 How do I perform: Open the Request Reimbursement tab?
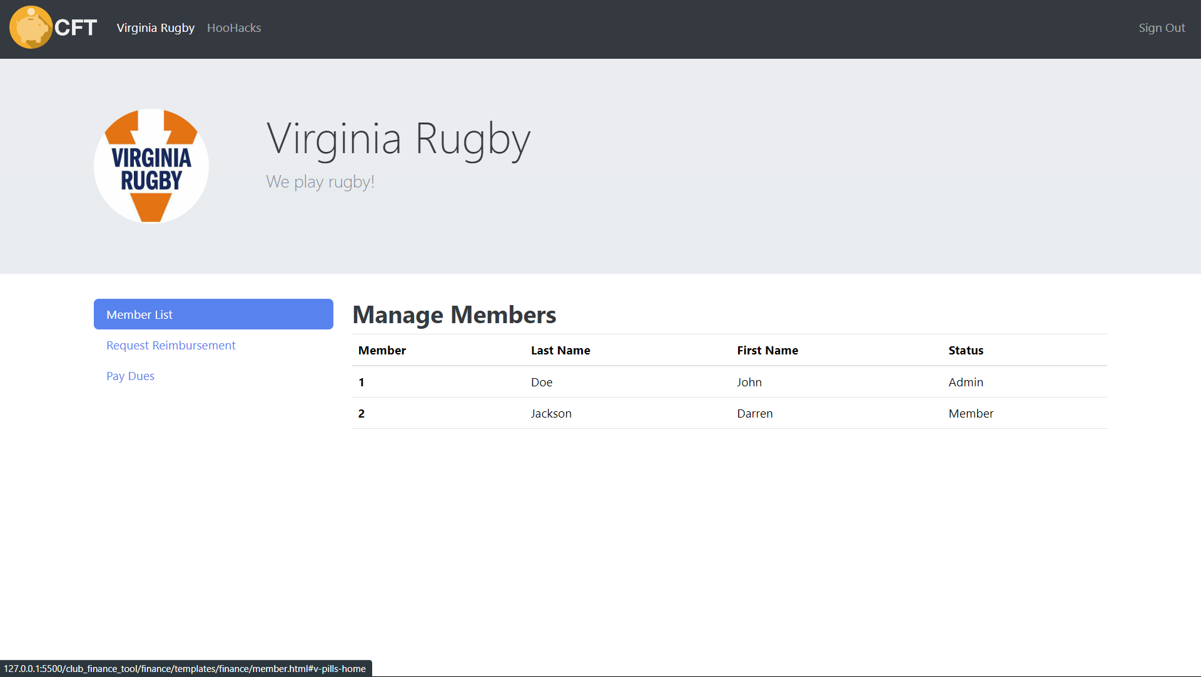click(171, 346)
